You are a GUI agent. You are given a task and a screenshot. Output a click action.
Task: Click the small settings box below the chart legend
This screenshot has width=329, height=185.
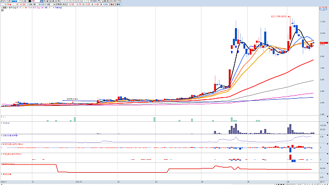tap(2, 10)
